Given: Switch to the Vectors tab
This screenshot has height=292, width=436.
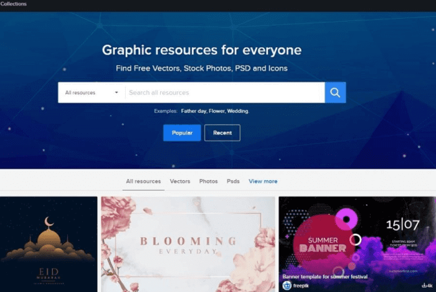Looking at the screenshot, I should point(180,181).
